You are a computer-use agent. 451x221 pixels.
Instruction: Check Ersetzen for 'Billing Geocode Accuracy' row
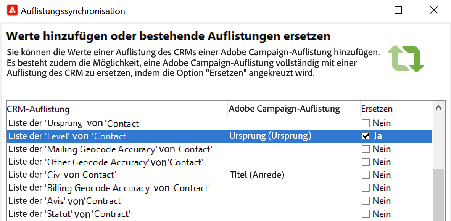366,188
